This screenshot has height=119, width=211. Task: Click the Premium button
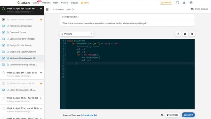pos(166,3)
